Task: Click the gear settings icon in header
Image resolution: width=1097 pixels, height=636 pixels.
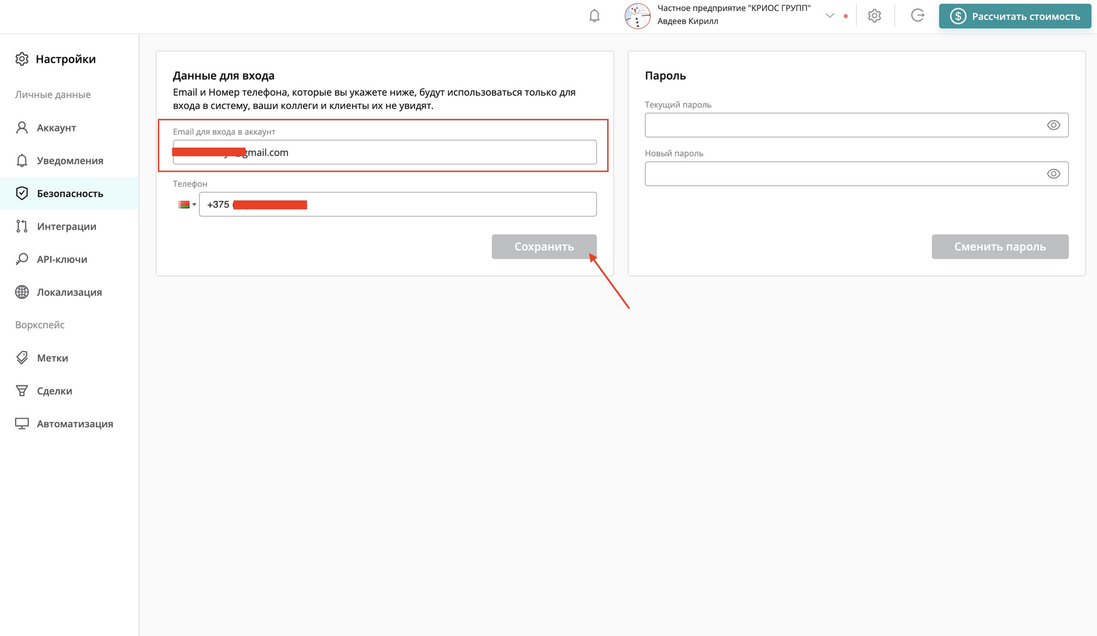Action: tap(874, 16)
